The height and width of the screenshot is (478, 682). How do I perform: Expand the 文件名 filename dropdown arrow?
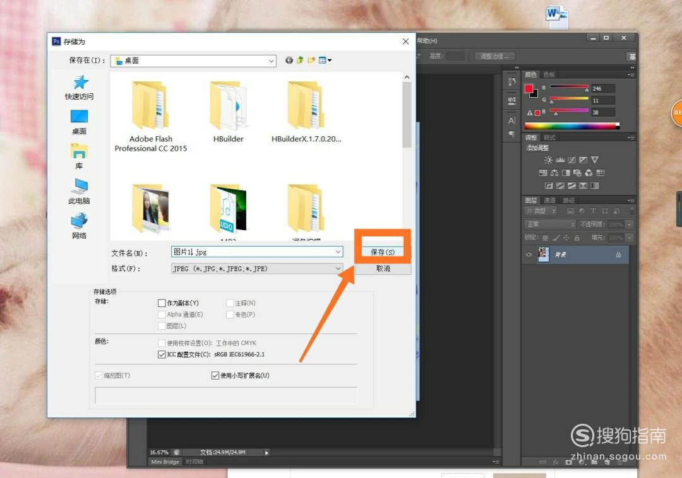(x=338, y=252)
